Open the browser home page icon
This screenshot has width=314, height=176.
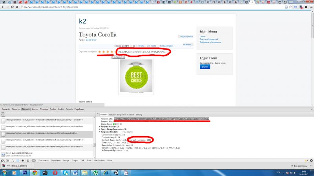(17, 7)
